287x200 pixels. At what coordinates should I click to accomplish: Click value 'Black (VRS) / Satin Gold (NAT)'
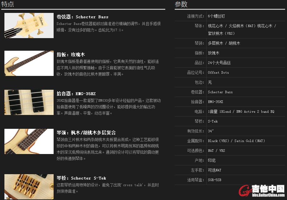[x=237, y=141]
